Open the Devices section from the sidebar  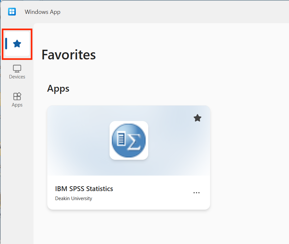tap(17, 72)
